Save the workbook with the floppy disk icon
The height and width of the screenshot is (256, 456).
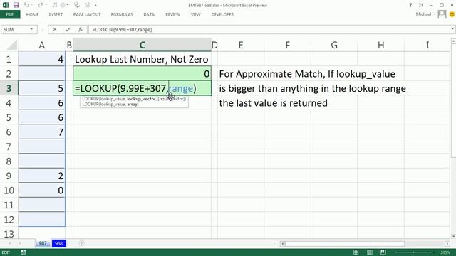(x=16, y=5)
